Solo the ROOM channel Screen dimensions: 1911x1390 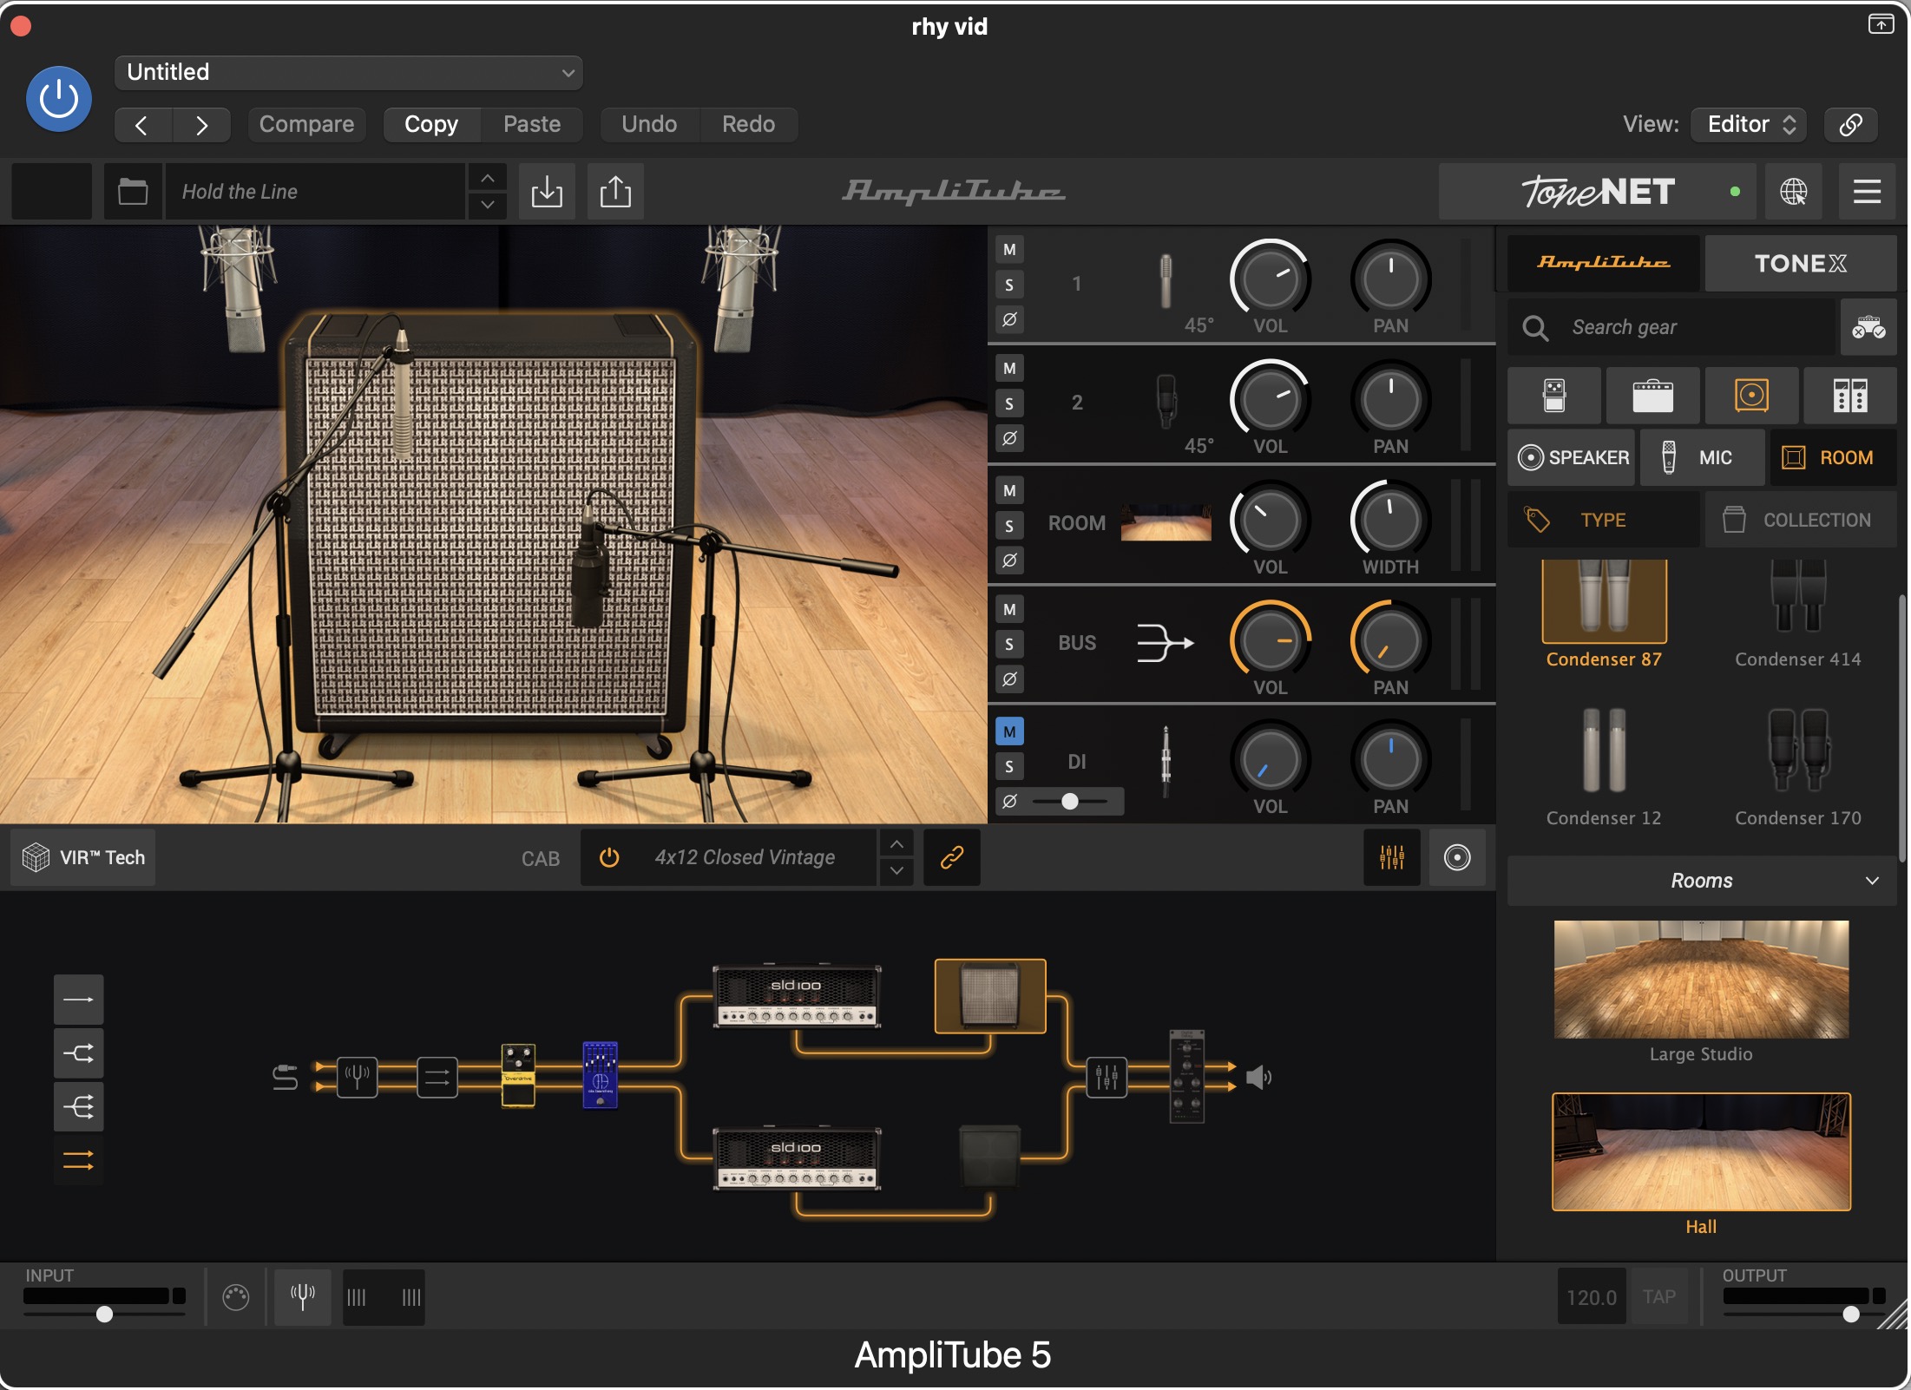[1009, 525]
